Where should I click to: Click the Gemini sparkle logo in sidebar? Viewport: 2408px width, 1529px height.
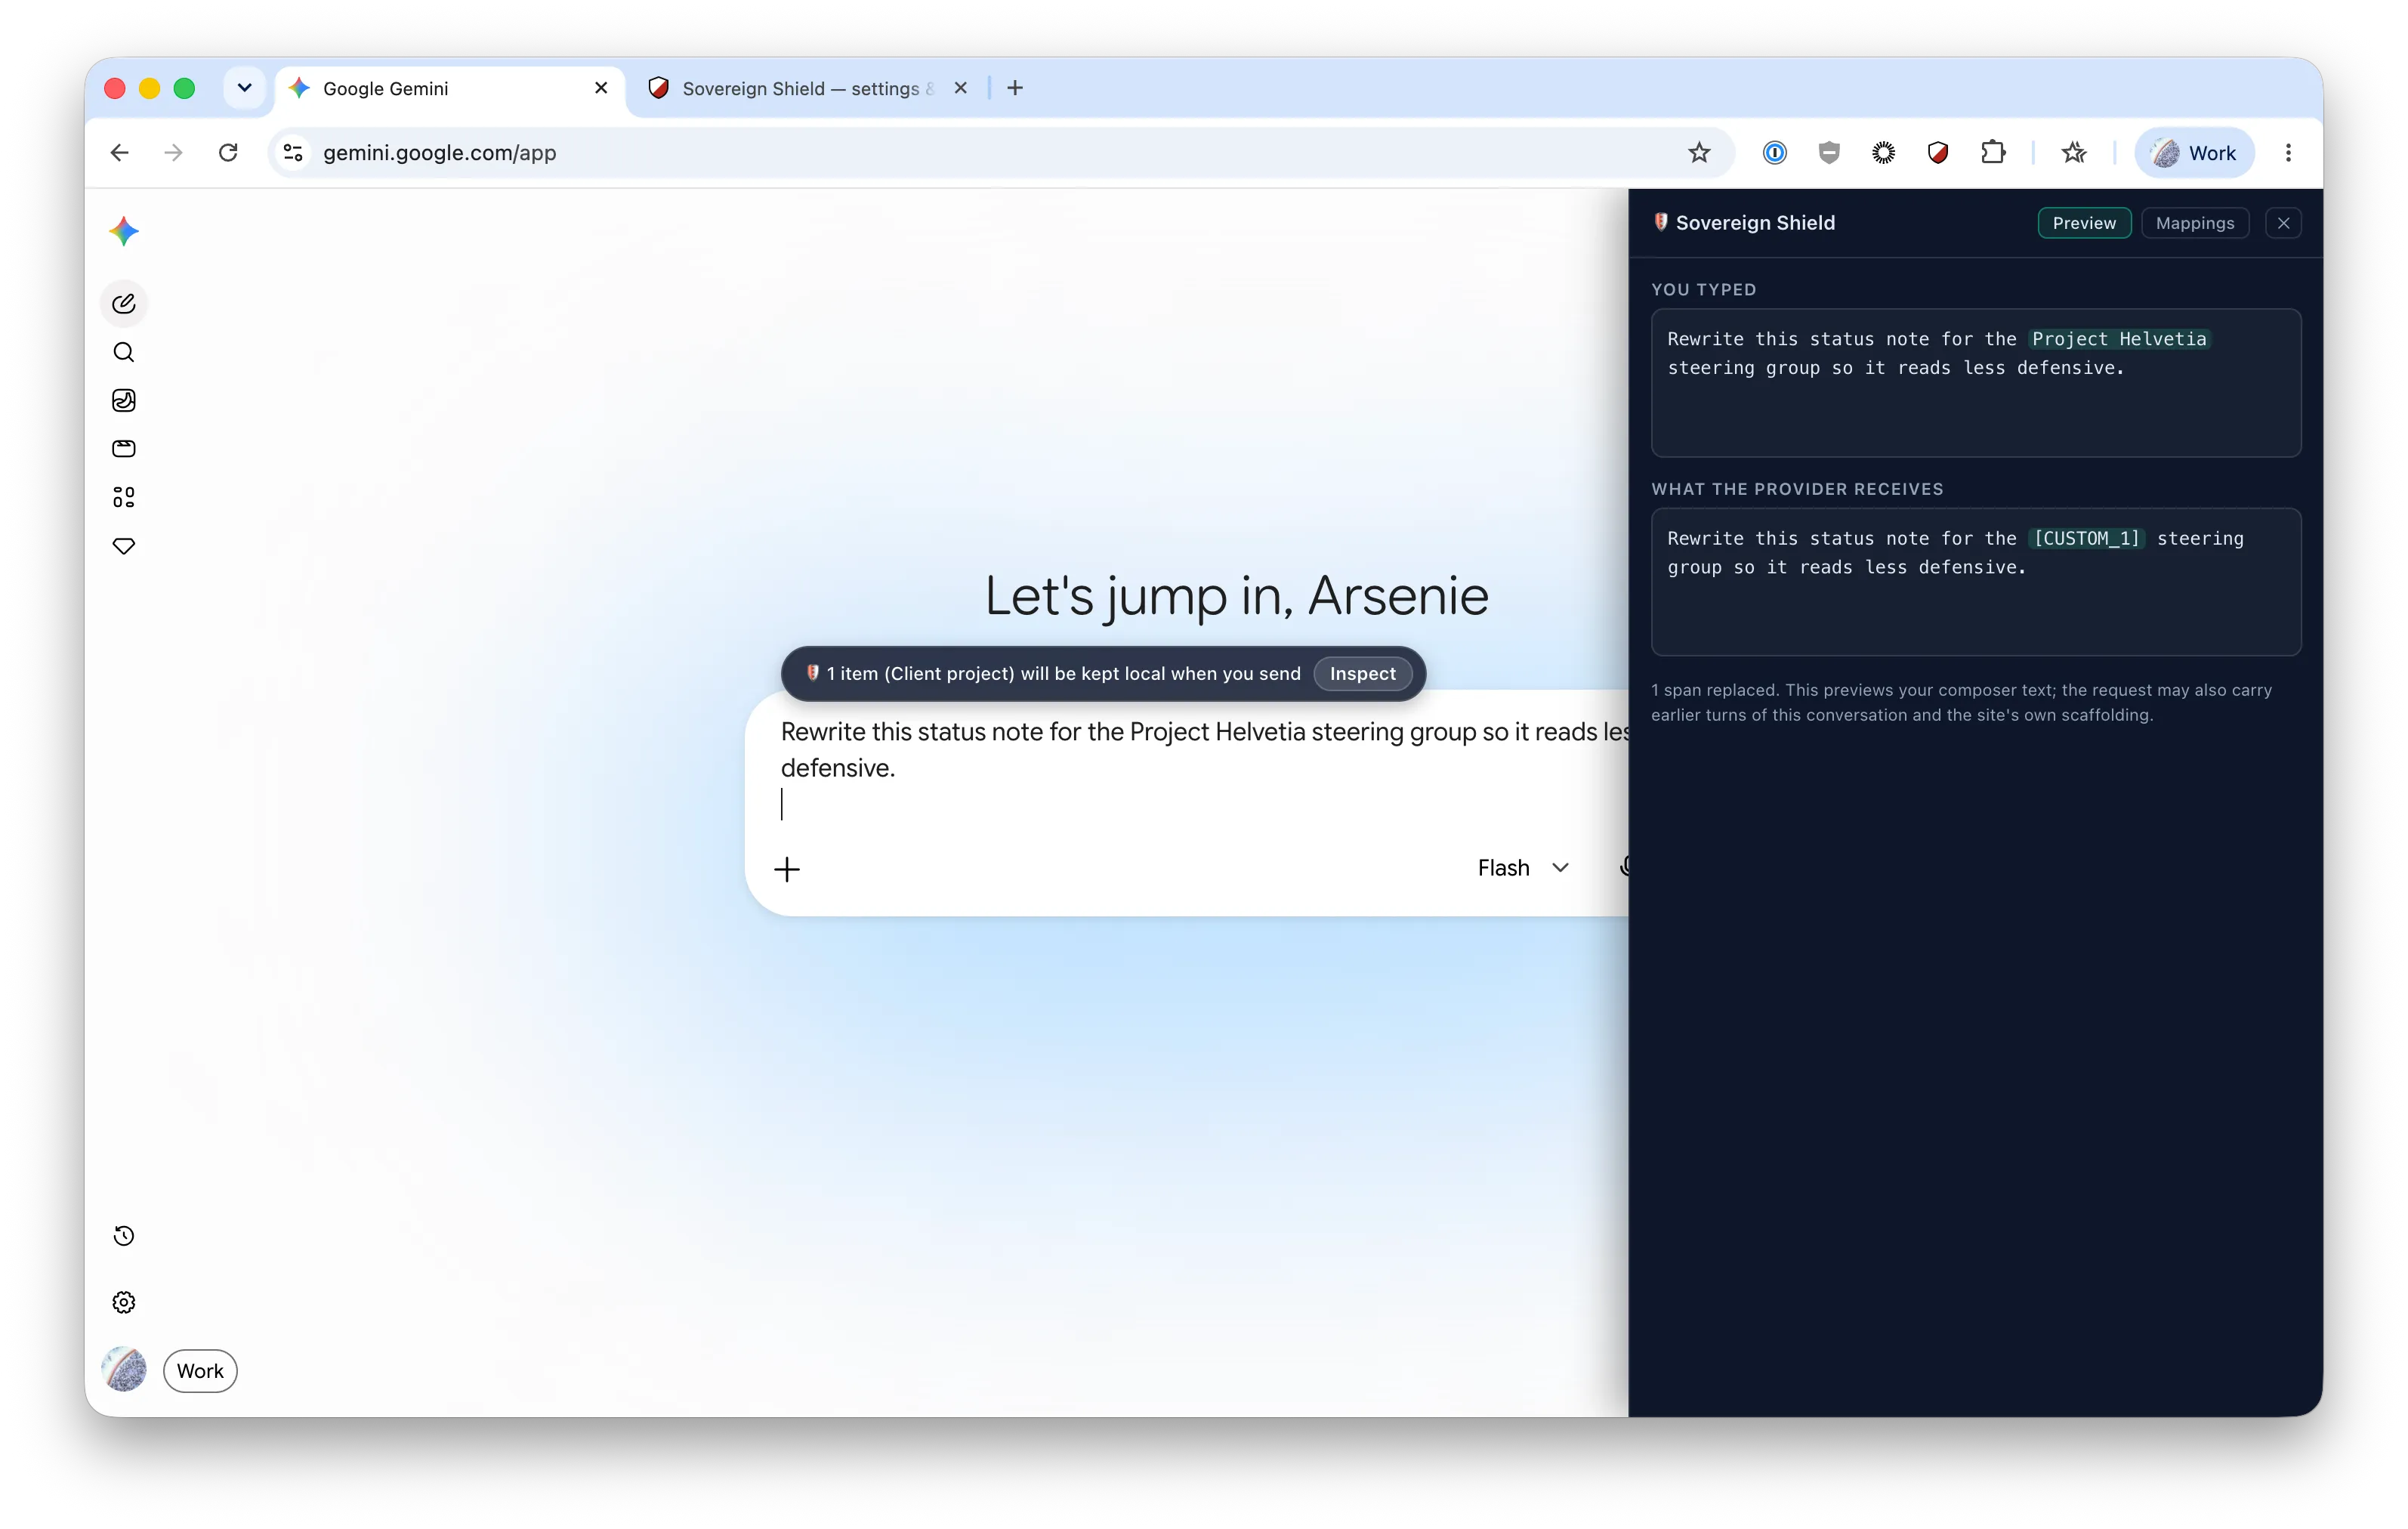tap(124, 232)
